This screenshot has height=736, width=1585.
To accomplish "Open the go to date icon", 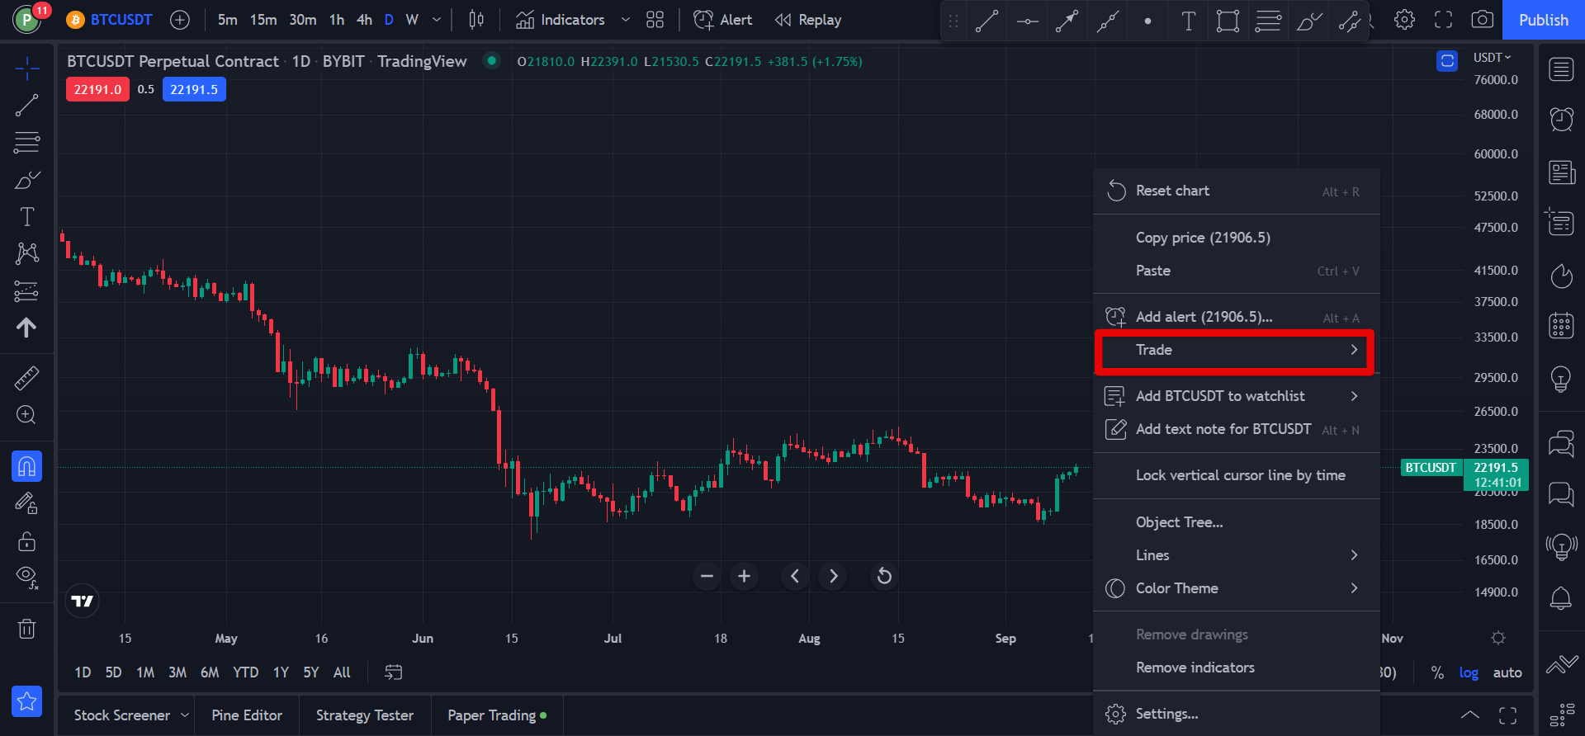I will click(x=394, y=672).
